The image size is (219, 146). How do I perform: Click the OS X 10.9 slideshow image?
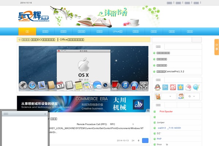[84, 69]
